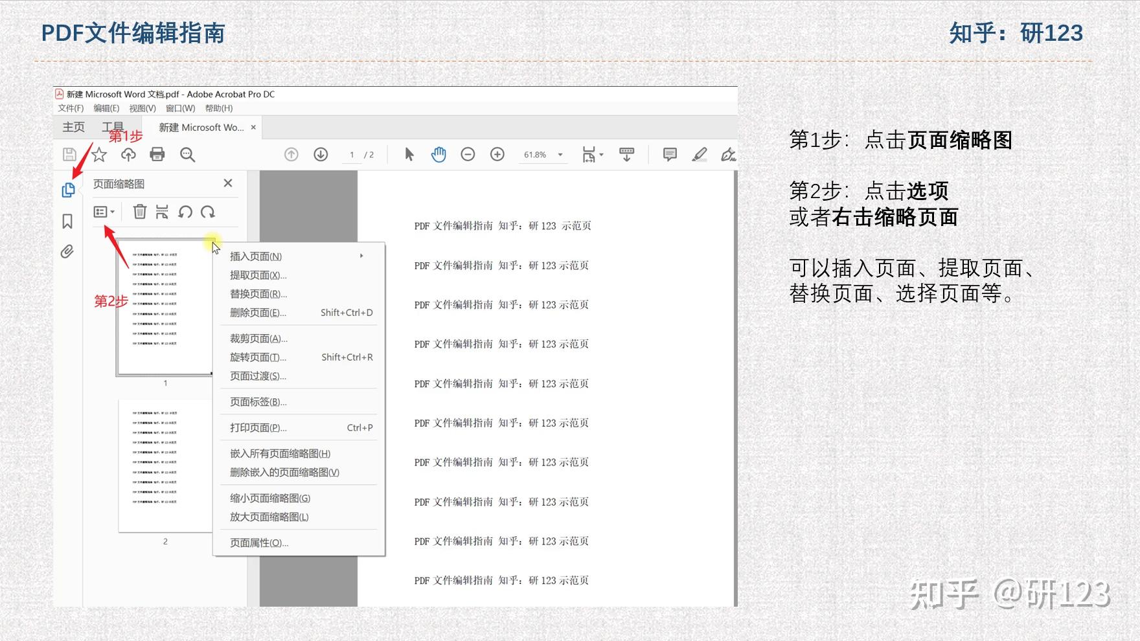Screen dimensions: 1140x641
Task: Open the 编辑(E) menu
Action: coord(106,108)
